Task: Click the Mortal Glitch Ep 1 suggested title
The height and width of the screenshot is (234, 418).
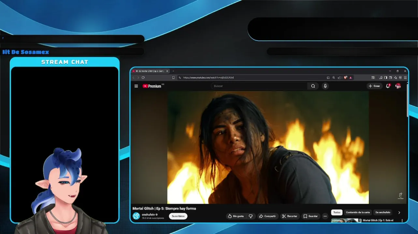Action: [378, 220]
